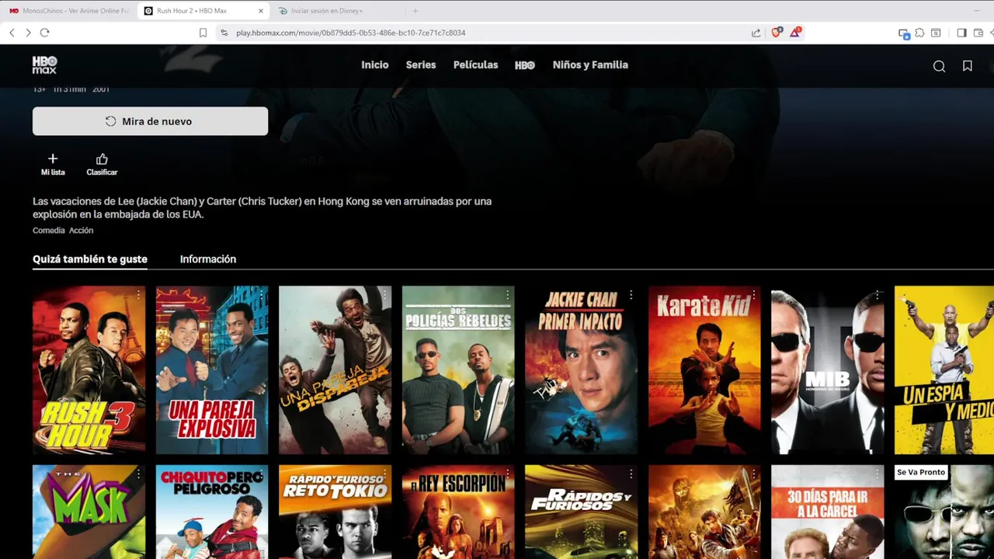The width and height of the screenshot is (994, 559).
Task: Open options for Una Pareja Dispareja poster
Action: [384, 295]
